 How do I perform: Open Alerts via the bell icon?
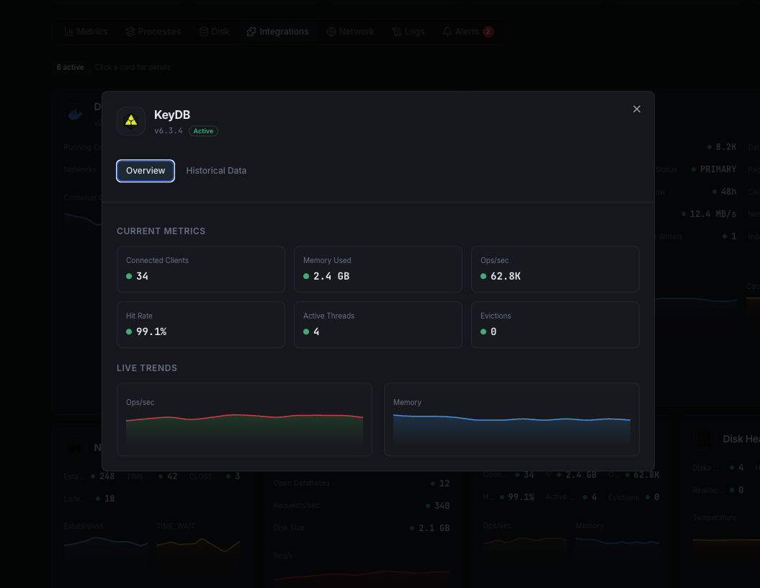click(447, 31)
